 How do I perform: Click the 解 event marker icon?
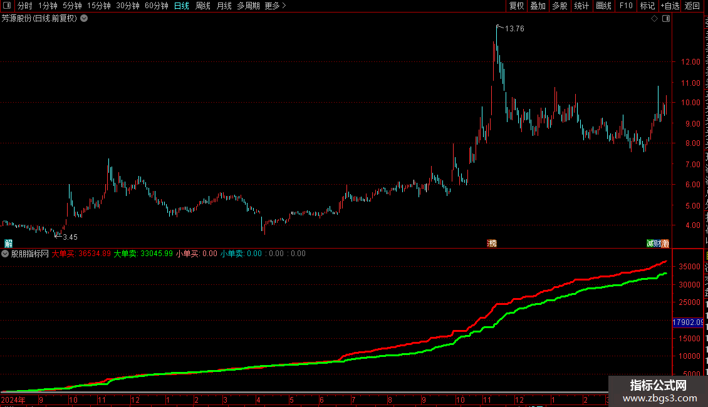pos(8,244)
